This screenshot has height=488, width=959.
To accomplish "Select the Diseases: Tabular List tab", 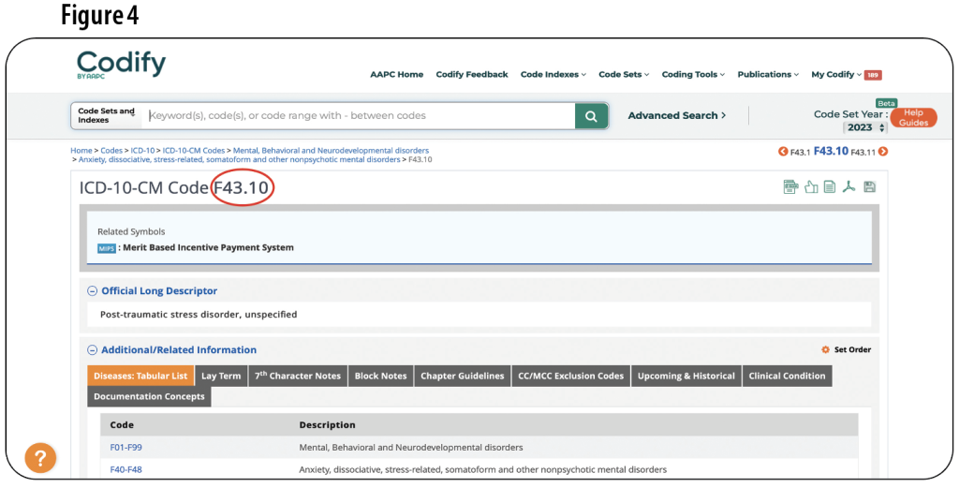I will (x=140, y=377).
